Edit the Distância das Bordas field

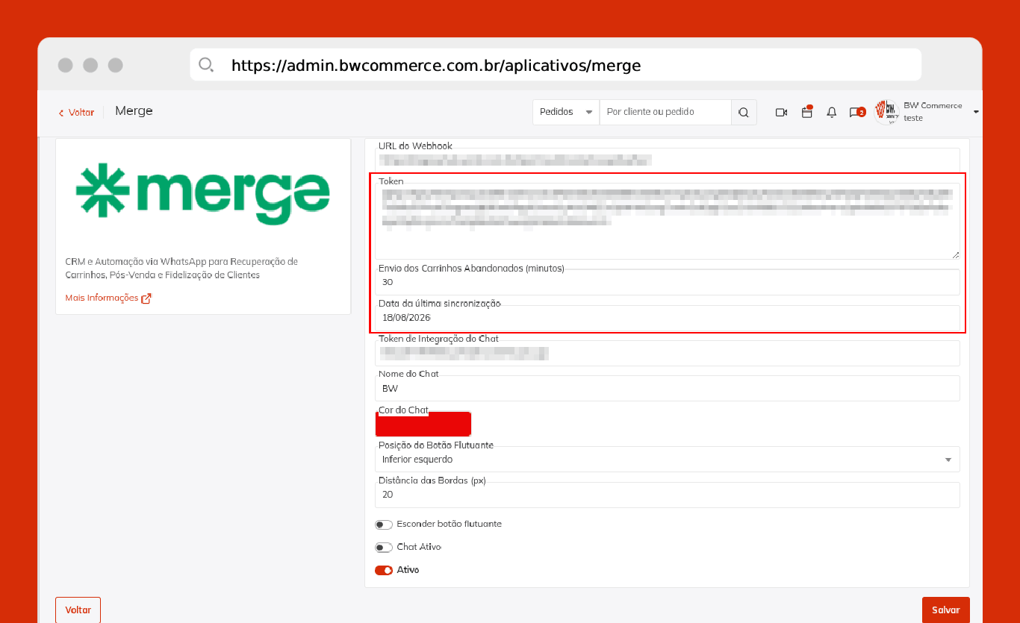click(668, 495)
